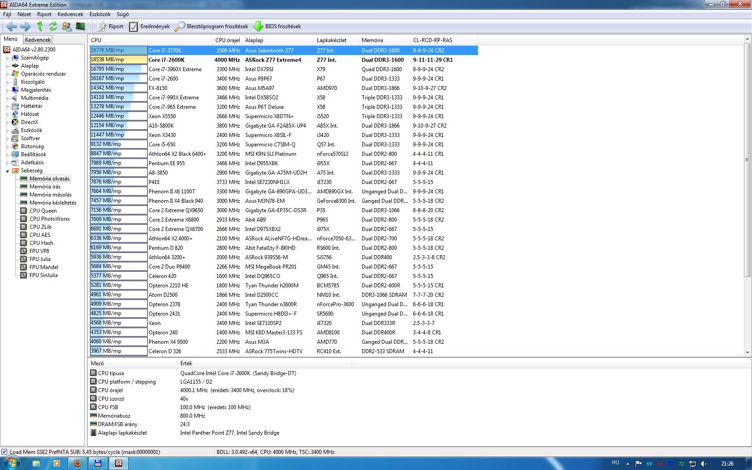Open the Eszközök menu
Screen dimensions: 752x470
coord(100,14)
